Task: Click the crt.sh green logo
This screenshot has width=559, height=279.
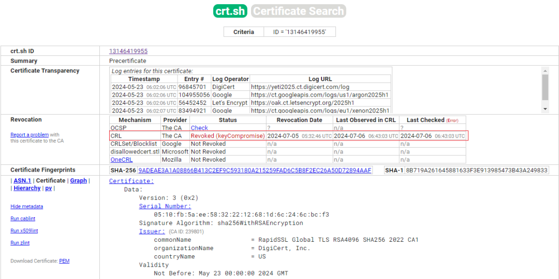Action: click(230, 11)
